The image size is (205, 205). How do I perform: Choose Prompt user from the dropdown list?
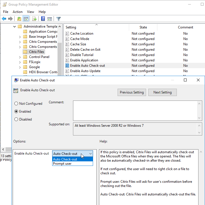72,164
